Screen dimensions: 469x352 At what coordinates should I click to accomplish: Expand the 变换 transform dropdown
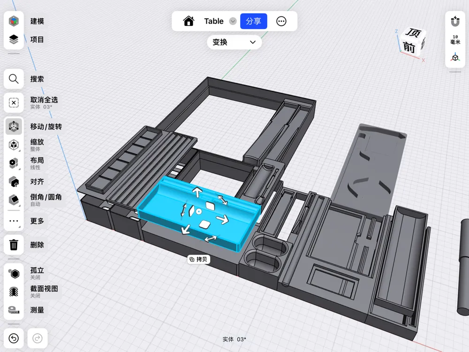(x=234, y=42)
